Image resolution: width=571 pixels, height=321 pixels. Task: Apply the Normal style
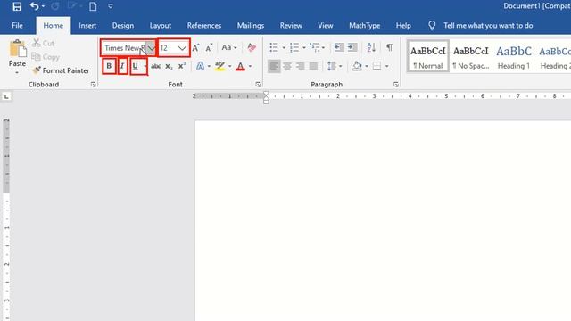click(x=428, y=56)
